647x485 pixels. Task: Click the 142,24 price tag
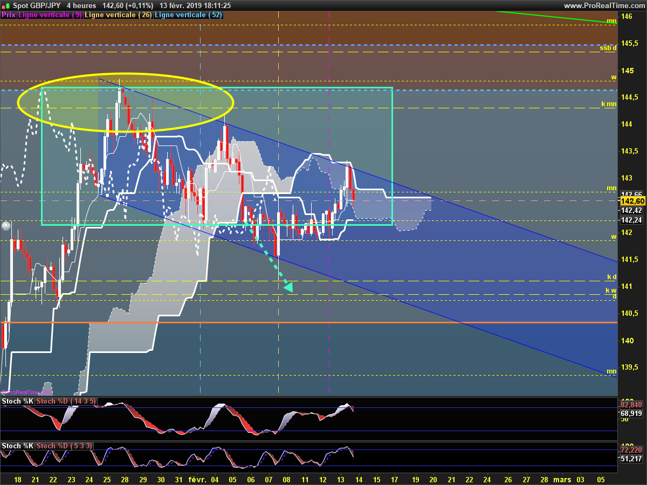631,220
